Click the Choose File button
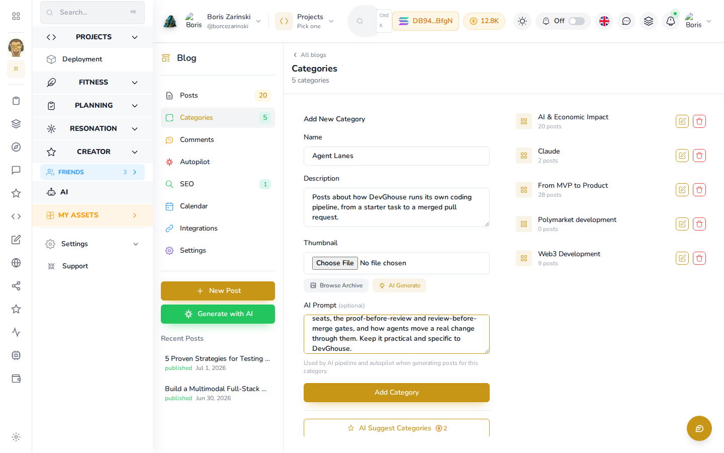Screen dimensions: 724x453 [x=335, y=263]
